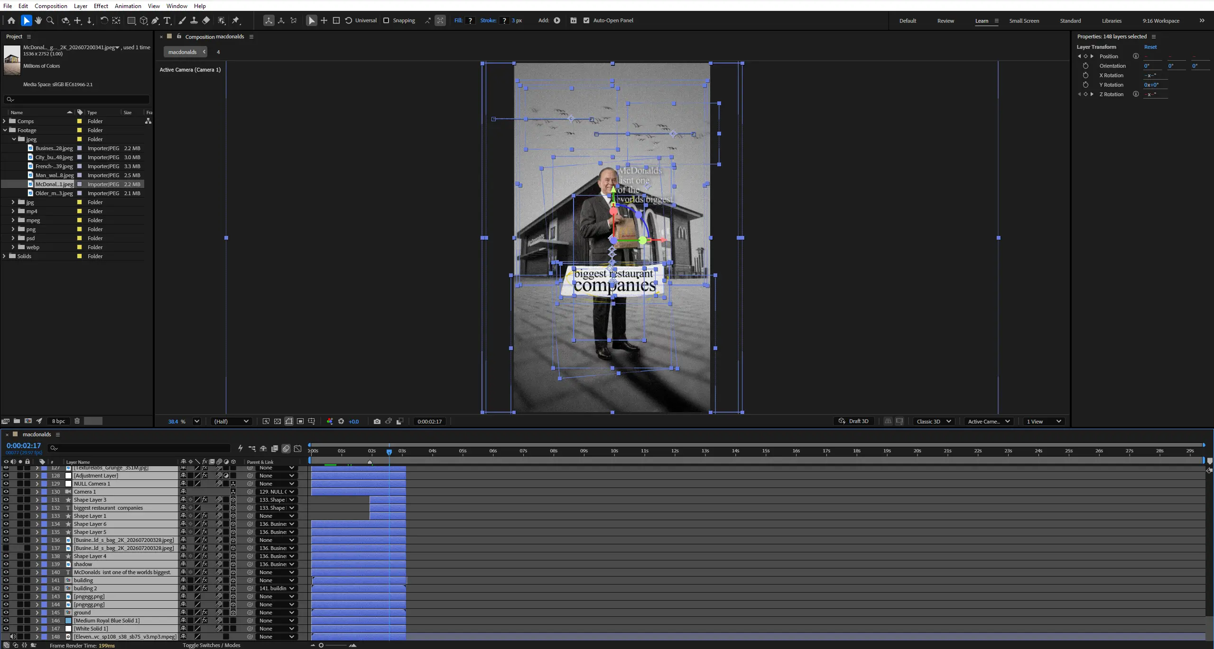Image resolution: width=1214 pixels, height=649 pixels.
Task: Select the Selection arrow tool
Action: tap(26, 20)
